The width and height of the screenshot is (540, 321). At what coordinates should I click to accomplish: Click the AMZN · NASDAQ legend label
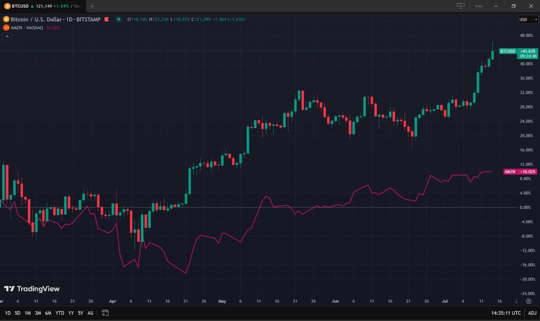(27, 28)
